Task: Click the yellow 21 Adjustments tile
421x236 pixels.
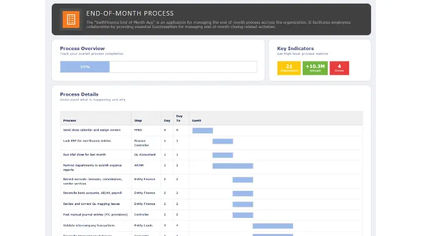Action: tap(289, 68)
